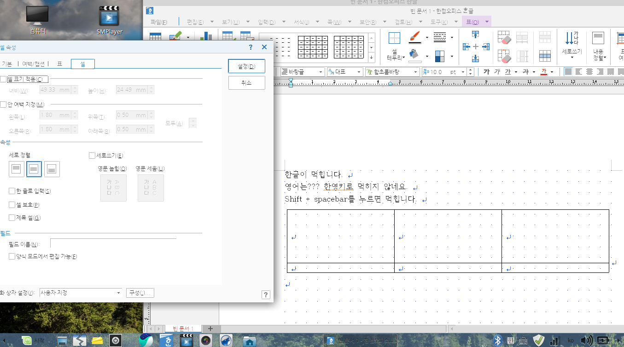This screenshot has width=624, height=347.
Task: Select middle vertical alignment in cell dialog
Action: [x=34, y=169]
